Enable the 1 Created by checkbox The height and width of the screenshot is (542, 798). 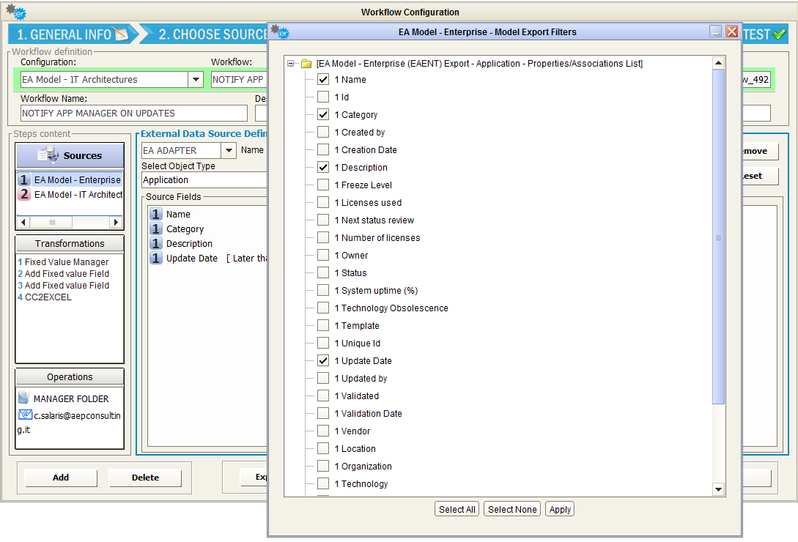pos(323,132)
